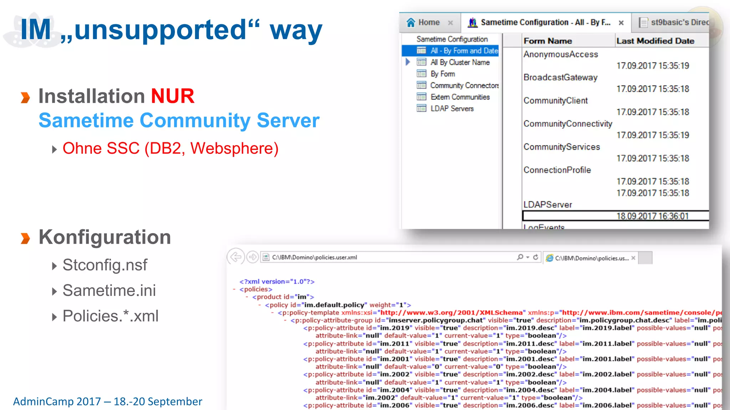The width and height of the screenshot is (730, 410).
Task: Open the LDAP Servers view
Action: [452, 109]
